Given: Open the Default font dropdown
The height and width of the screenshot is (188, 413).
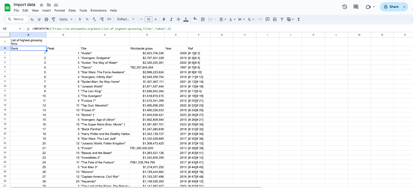Looking at the screenshot, I should tap(126, 19).
